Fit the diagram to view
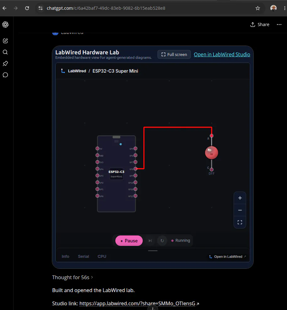 (x=240, y=222)
